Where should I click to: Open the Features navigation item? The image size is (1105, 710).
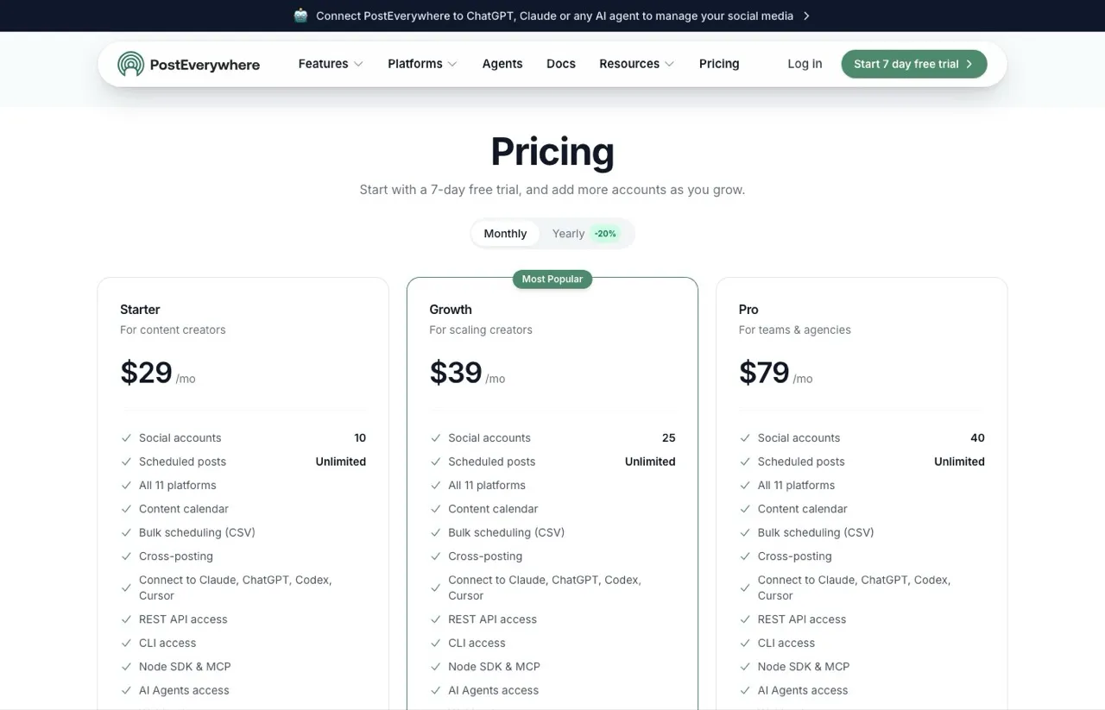coord(331,64)
